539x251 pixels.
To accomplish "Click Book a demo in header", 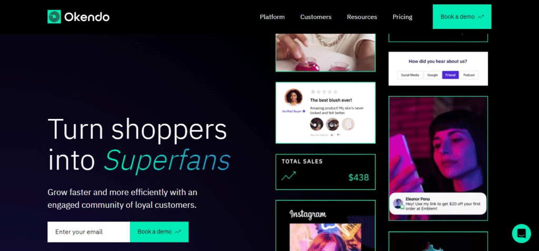I will coord(462,16).
